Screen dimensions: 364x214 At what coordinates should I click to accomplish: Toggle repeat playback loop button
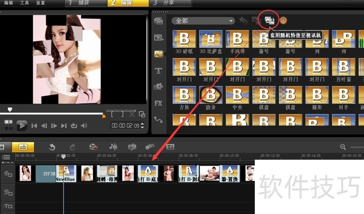(74, 126)
